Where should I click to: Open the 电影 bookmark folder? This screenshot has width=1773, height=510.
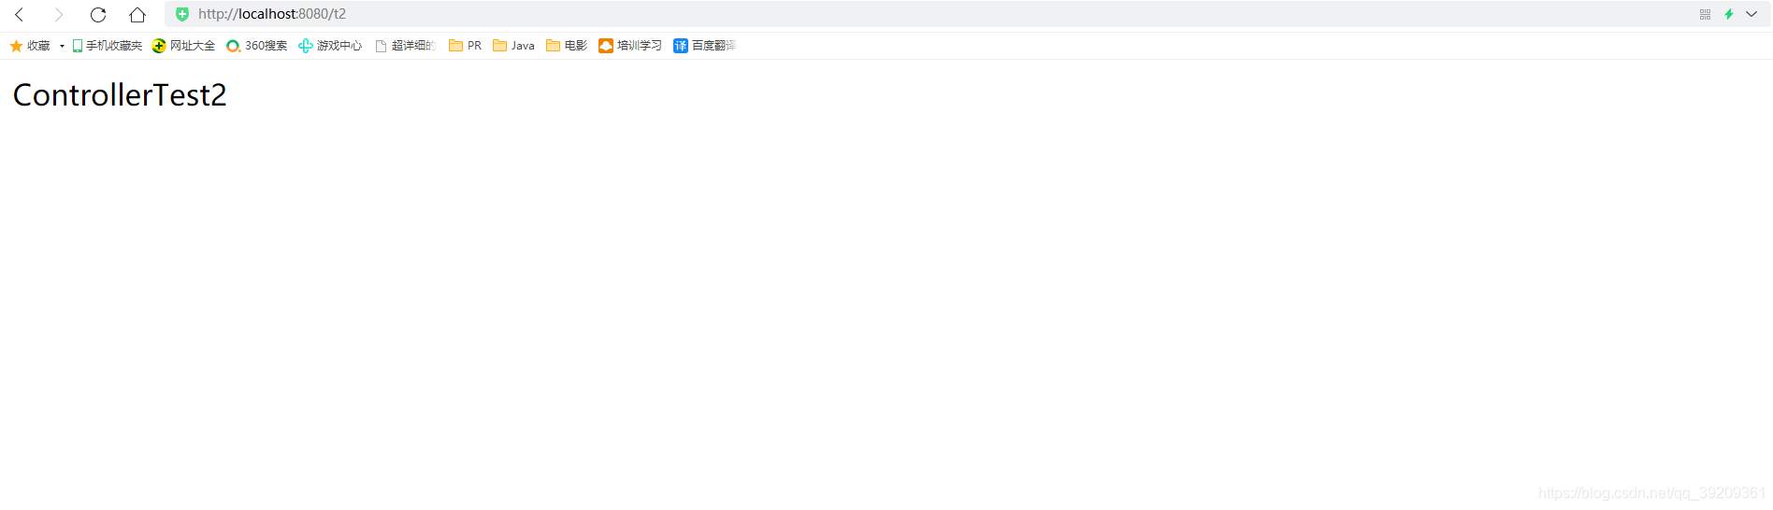(567, 46)
